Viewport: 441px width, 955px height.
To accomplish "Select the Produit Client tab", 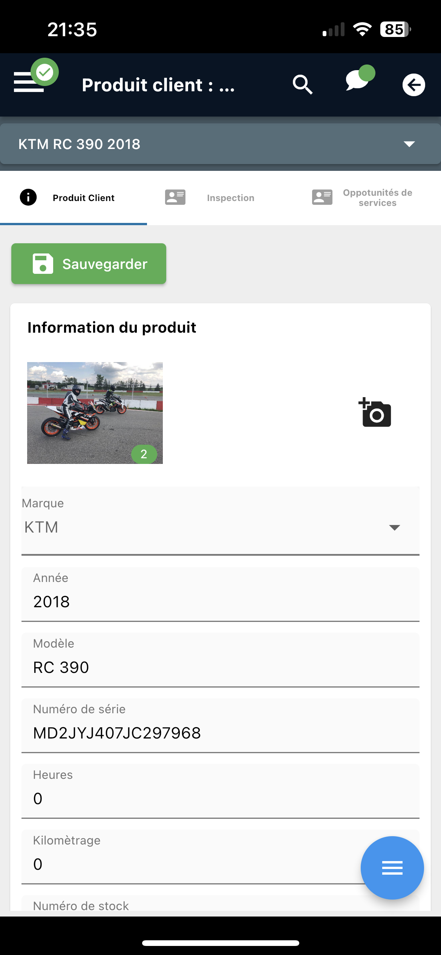I will coord(73,198).
